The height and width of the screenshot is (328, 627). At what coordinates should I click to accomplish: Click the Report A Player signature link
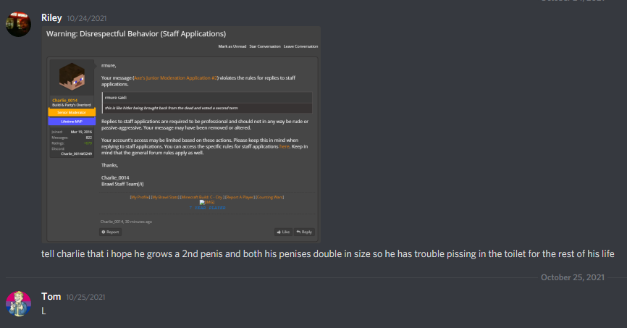coord(240,197)
